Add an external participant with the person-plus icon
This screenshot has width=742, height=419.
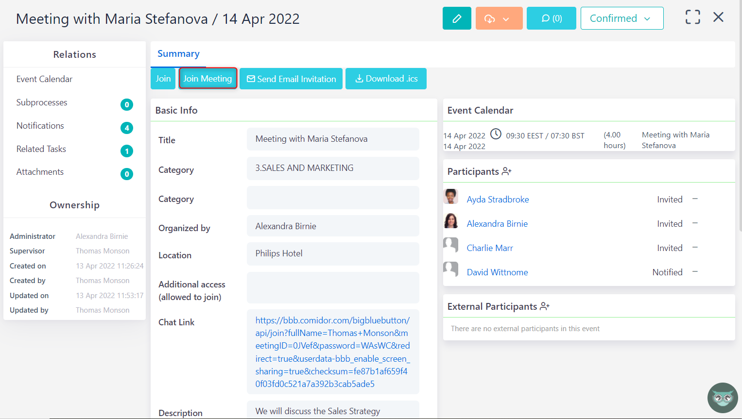(x=546, y=306)
